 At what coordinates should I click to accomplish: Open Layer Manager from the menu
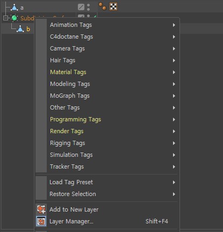(x=71, y=221)
